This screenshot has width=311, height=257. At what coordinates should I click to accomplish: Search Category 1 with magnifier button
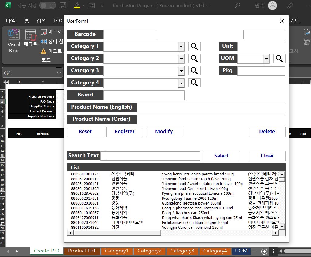coord(194,46)
